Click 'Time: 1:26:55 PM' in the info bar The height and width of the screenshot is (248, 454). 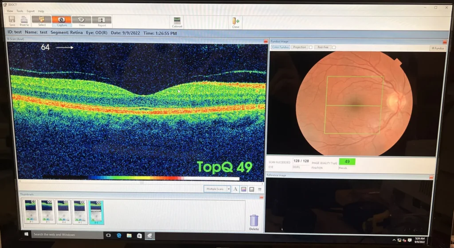(160, 33)
